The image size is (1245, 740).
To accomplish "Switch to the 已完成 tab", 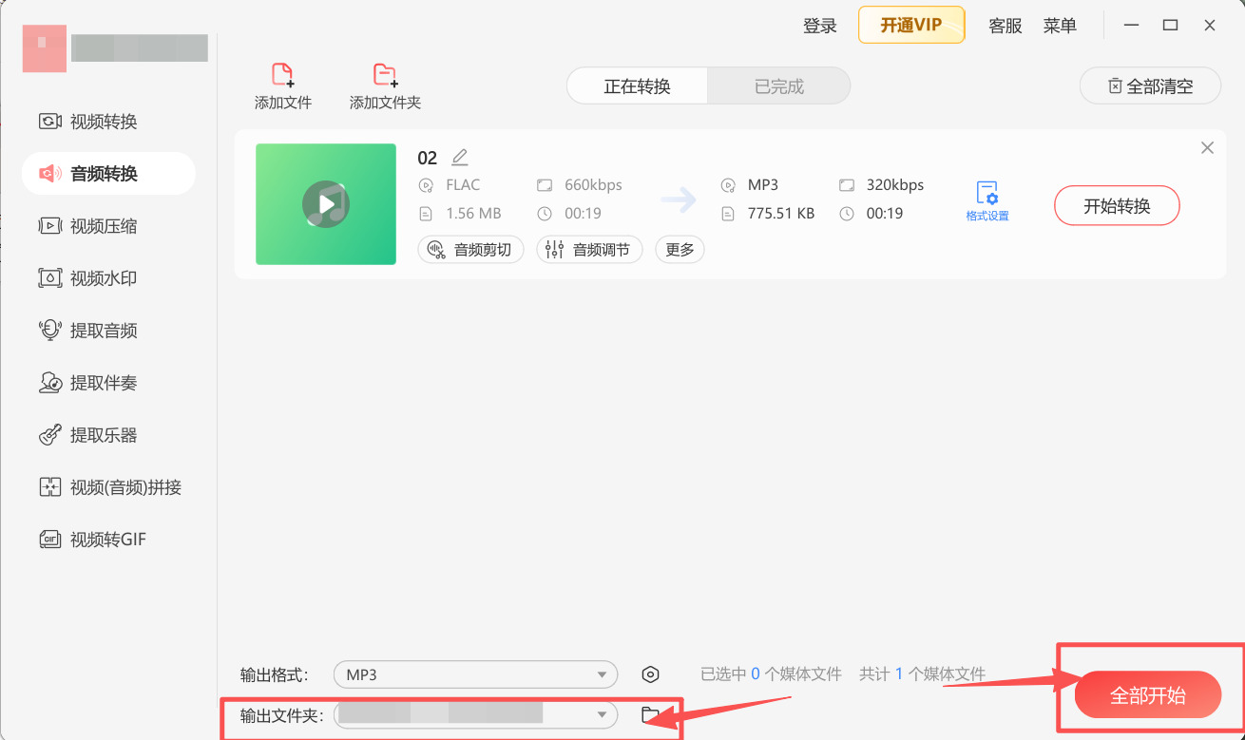I will (779, 85).
